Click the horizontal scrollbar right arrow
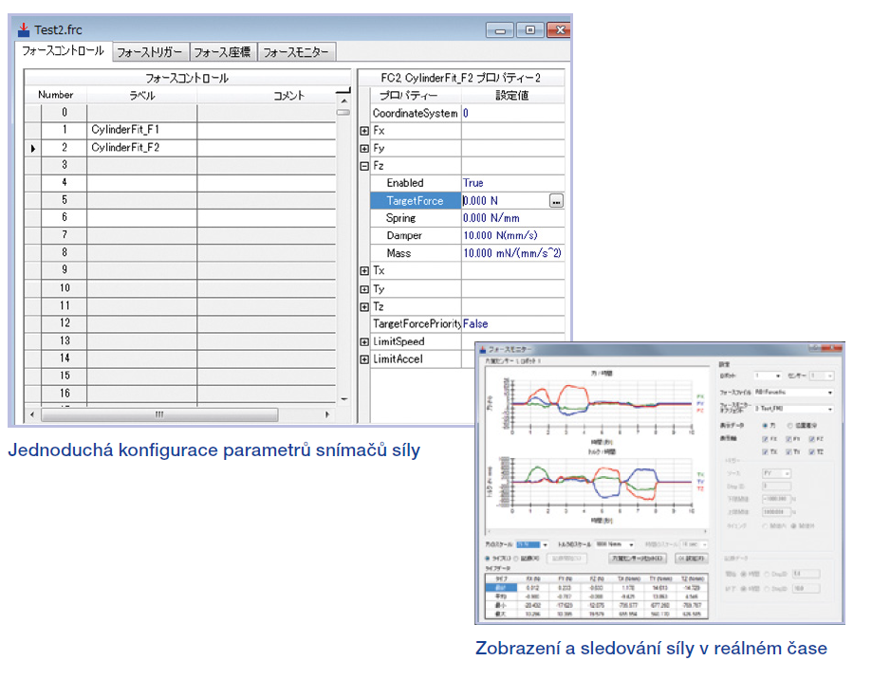This screenshot has width=872, height=679. tap(327, 414)
